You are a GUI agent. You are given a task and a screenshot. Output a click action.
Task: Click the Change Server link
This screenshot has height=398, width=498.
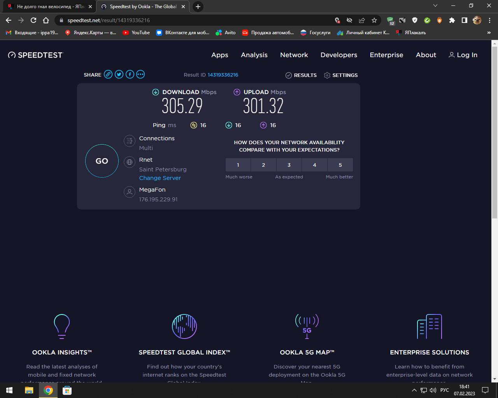[x=160, y=178]
